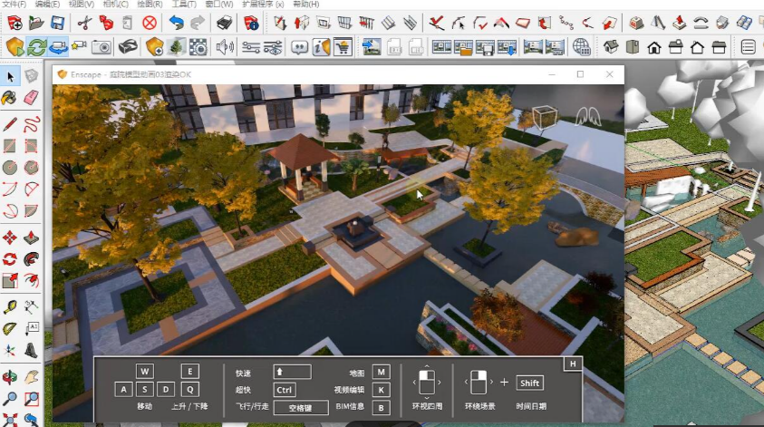Open the Enscape Store cart icon
The width and height of the screenshot is (764, 427).
coord(343,47)
